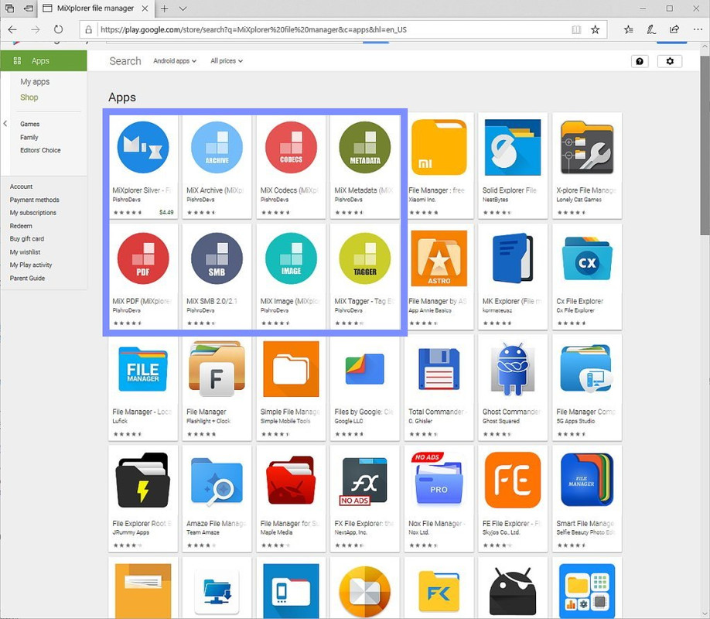Screen dimensions: 710x619
Task: Add notes pen icon
Action: coord(651,29)
